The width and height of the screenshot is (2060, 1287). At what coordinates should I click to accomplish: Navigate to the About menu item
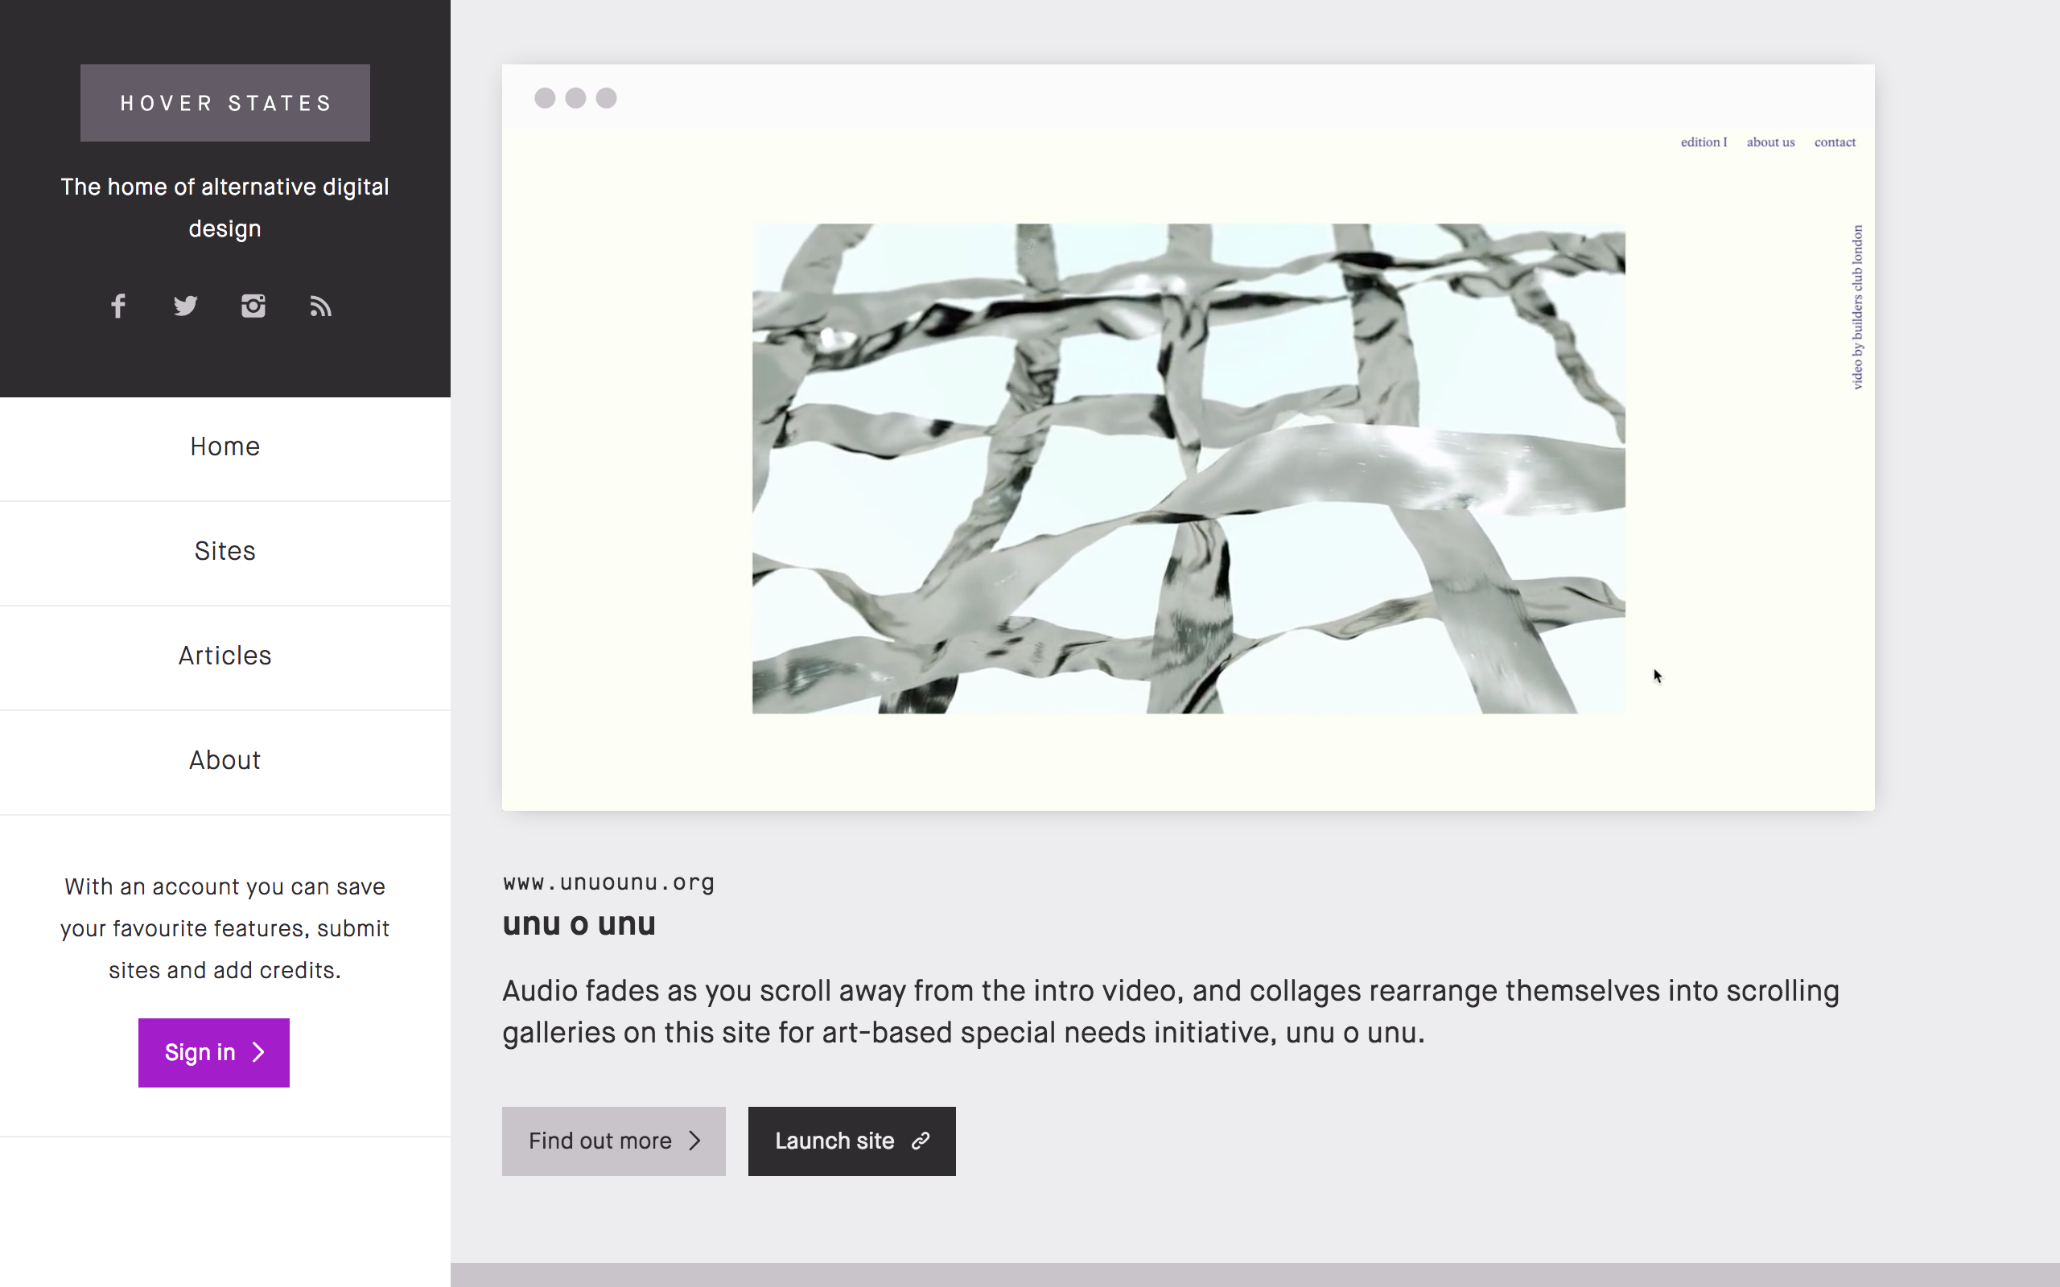point(224,761)
